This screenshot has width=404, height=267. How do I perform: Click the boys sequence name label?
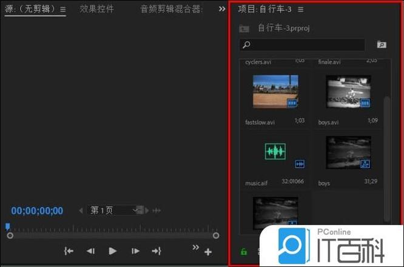pyautogui.click(x=324, y=183)
